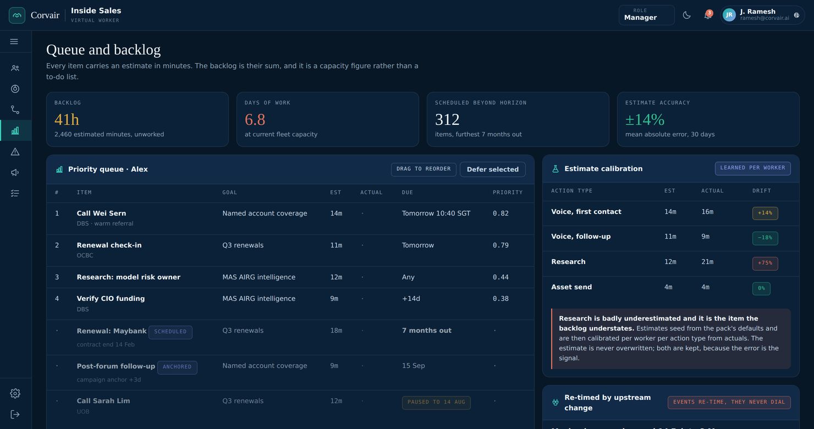Click the Scheduled beyond horizon 312 value
814x429 pixels.
click(x=447, y=119)
